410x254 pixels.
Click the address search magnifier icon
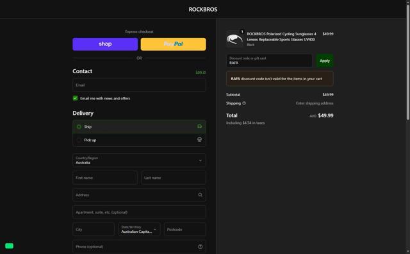[200, 195]
